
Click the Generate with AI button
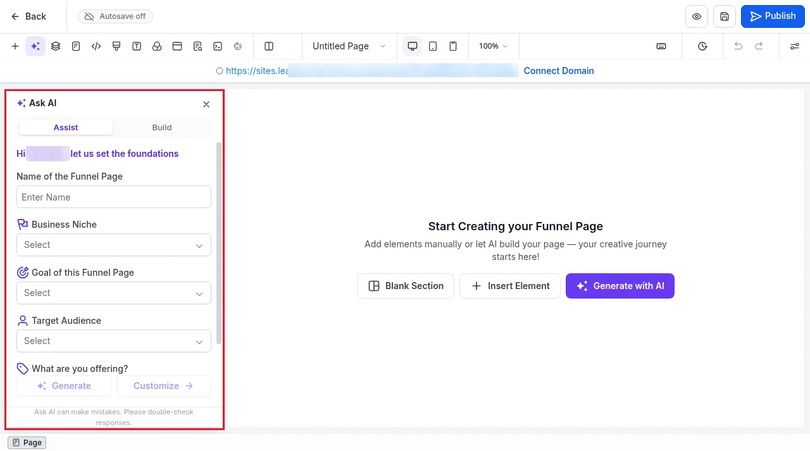pos(620,286)
